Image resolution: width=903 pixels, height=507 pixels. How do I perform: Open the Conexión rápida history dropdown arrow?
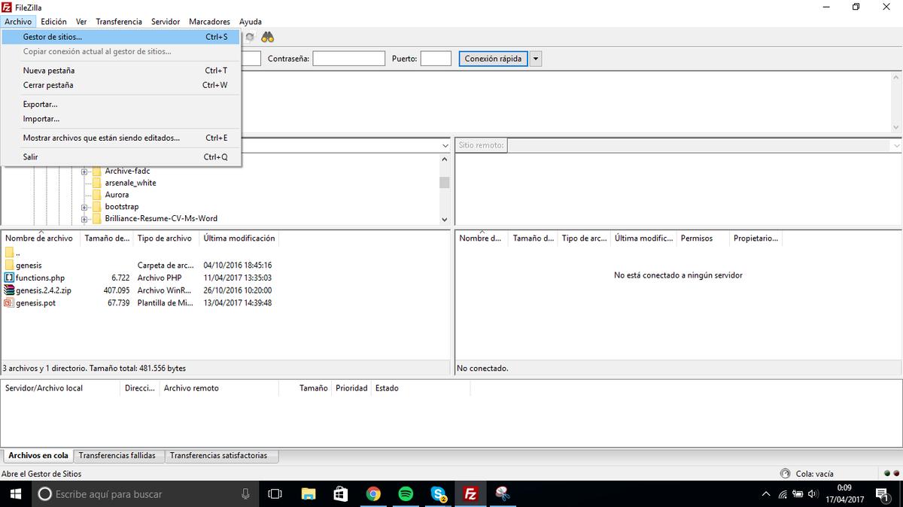535,59
